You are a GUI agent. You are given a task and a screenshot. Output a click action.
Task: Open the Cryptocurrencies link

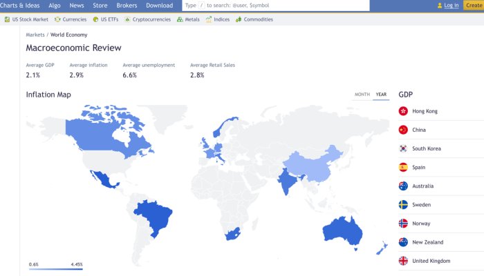point(151,19)
